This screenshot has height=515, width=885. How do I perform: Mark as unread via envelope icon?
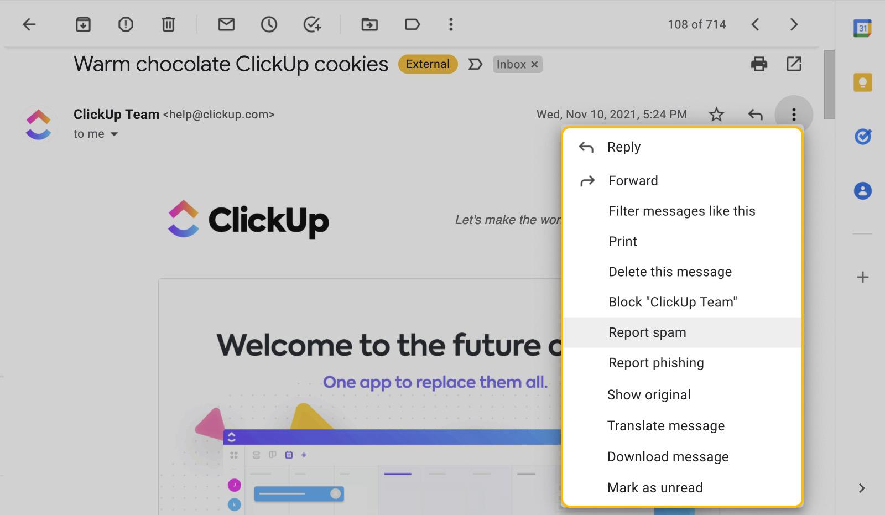(x=226, y=24)
